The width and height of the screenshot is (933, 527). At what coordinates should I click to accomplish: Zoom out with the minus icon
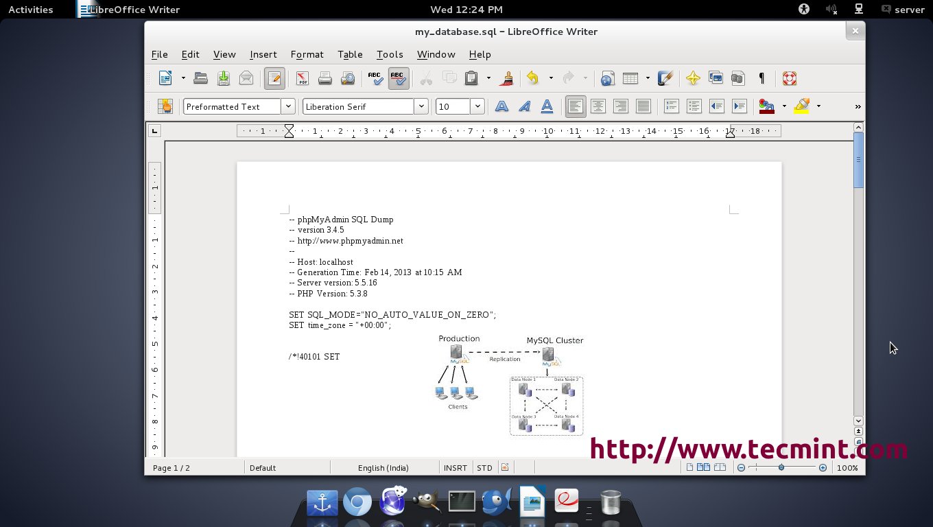point(741,467)
